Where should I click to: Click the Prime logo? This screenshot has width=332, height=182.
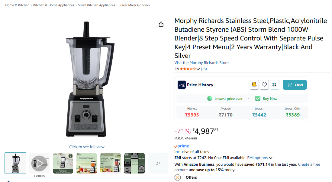coord(182,146)
